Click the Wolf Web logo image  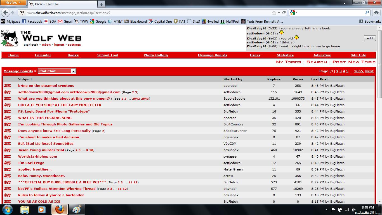41,38
